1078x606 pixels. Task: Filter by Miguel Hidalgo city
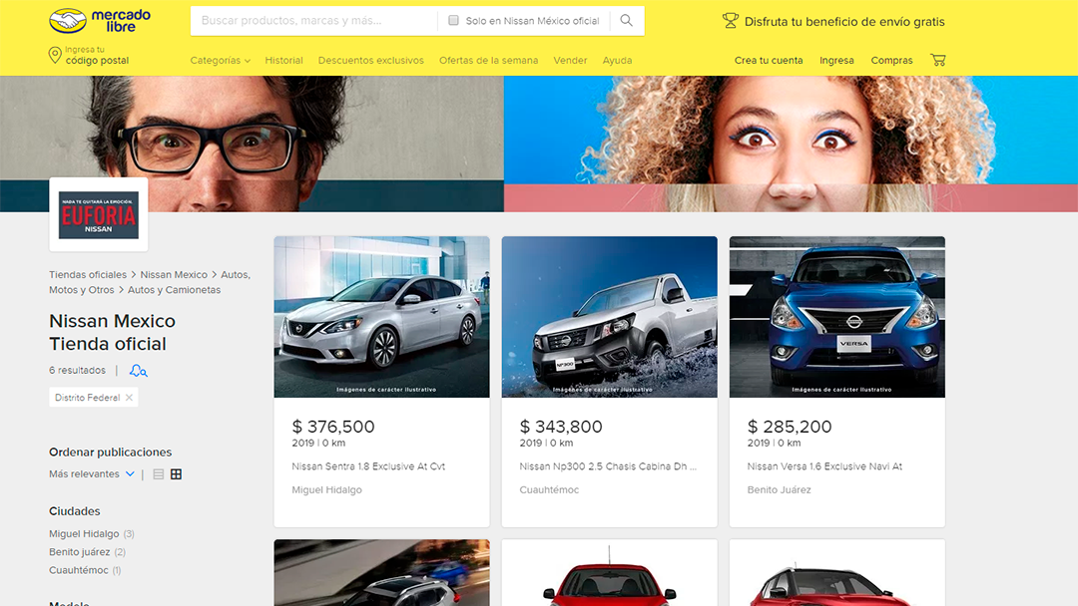(x=84, y=533)
